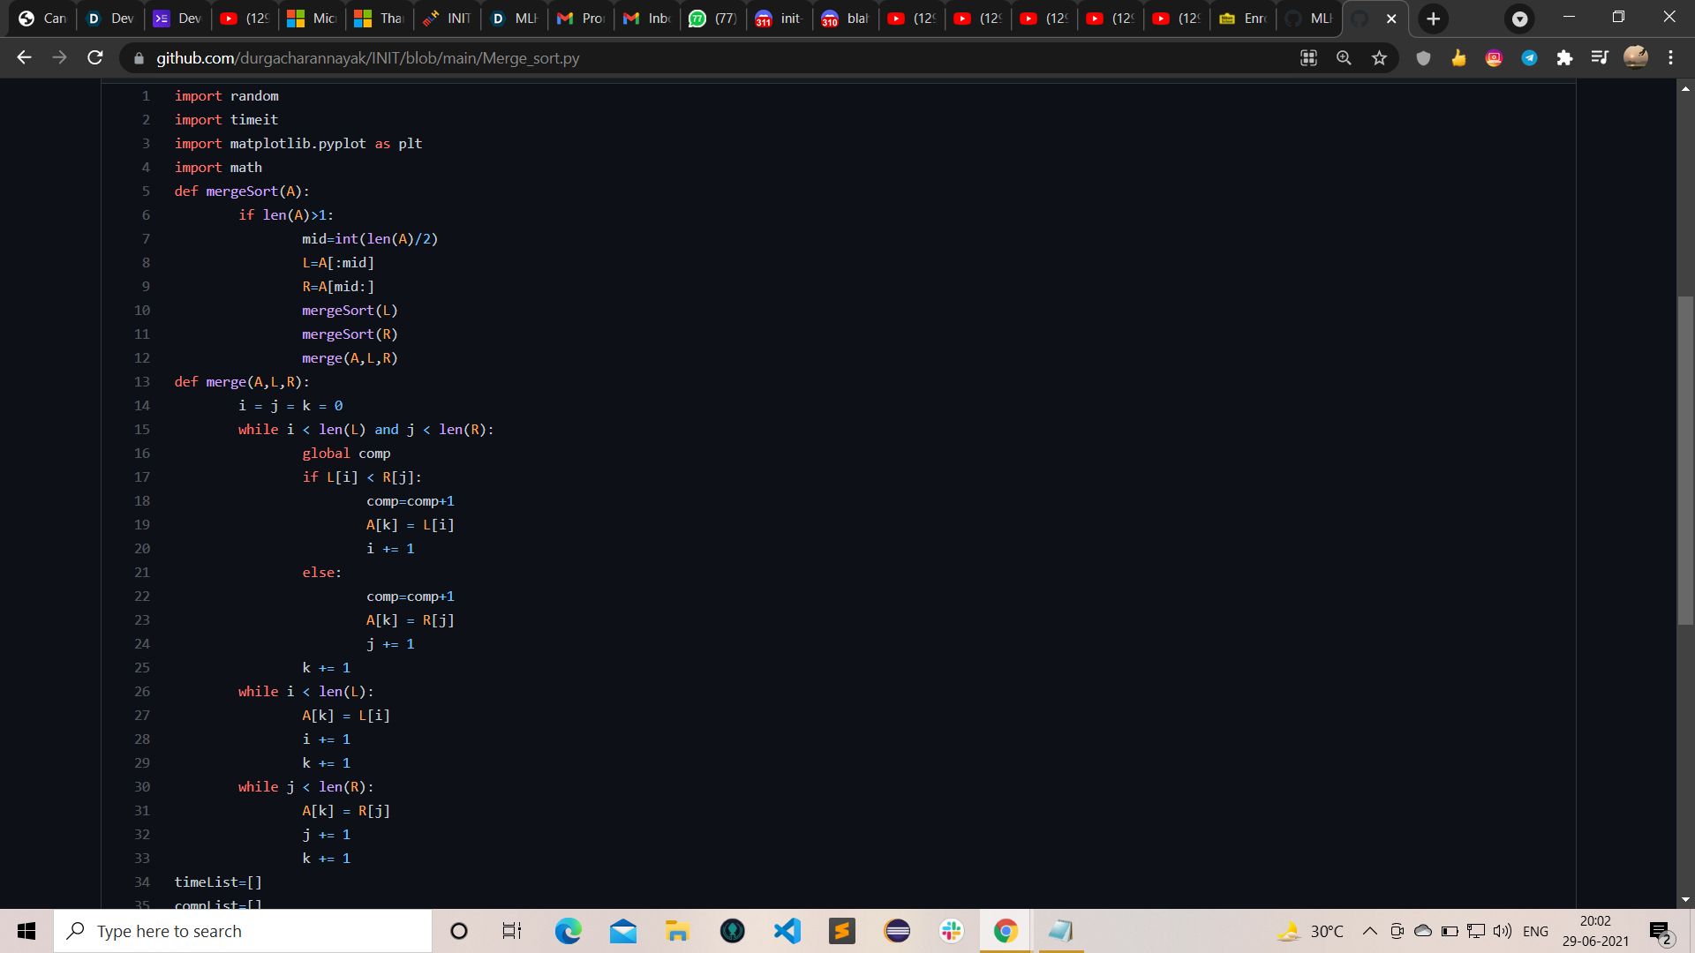Viewport: 1695px width, 953px height.
Task: Expand the tab search dropdown arrow
Action: click(x=1519, y=19)
